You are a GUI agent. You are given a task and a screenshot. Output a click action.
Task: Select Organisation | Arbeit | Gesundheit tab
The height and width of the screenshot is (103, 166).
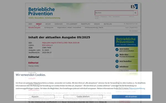pos(69,27)
